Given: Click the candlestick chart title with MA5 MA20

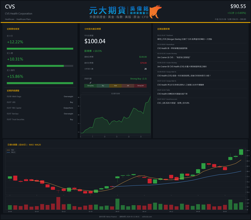Looking at the screenshot, I should [24, 145].
